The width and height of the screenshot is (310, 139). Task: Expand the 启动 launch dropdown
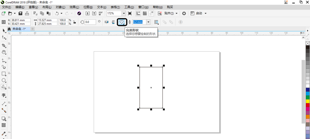click(206, 13)
